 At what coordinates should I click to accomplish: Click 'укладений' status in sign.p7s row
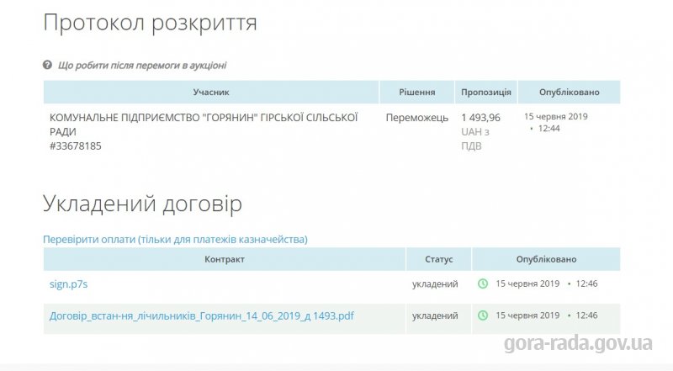click(x=435, y=284)
